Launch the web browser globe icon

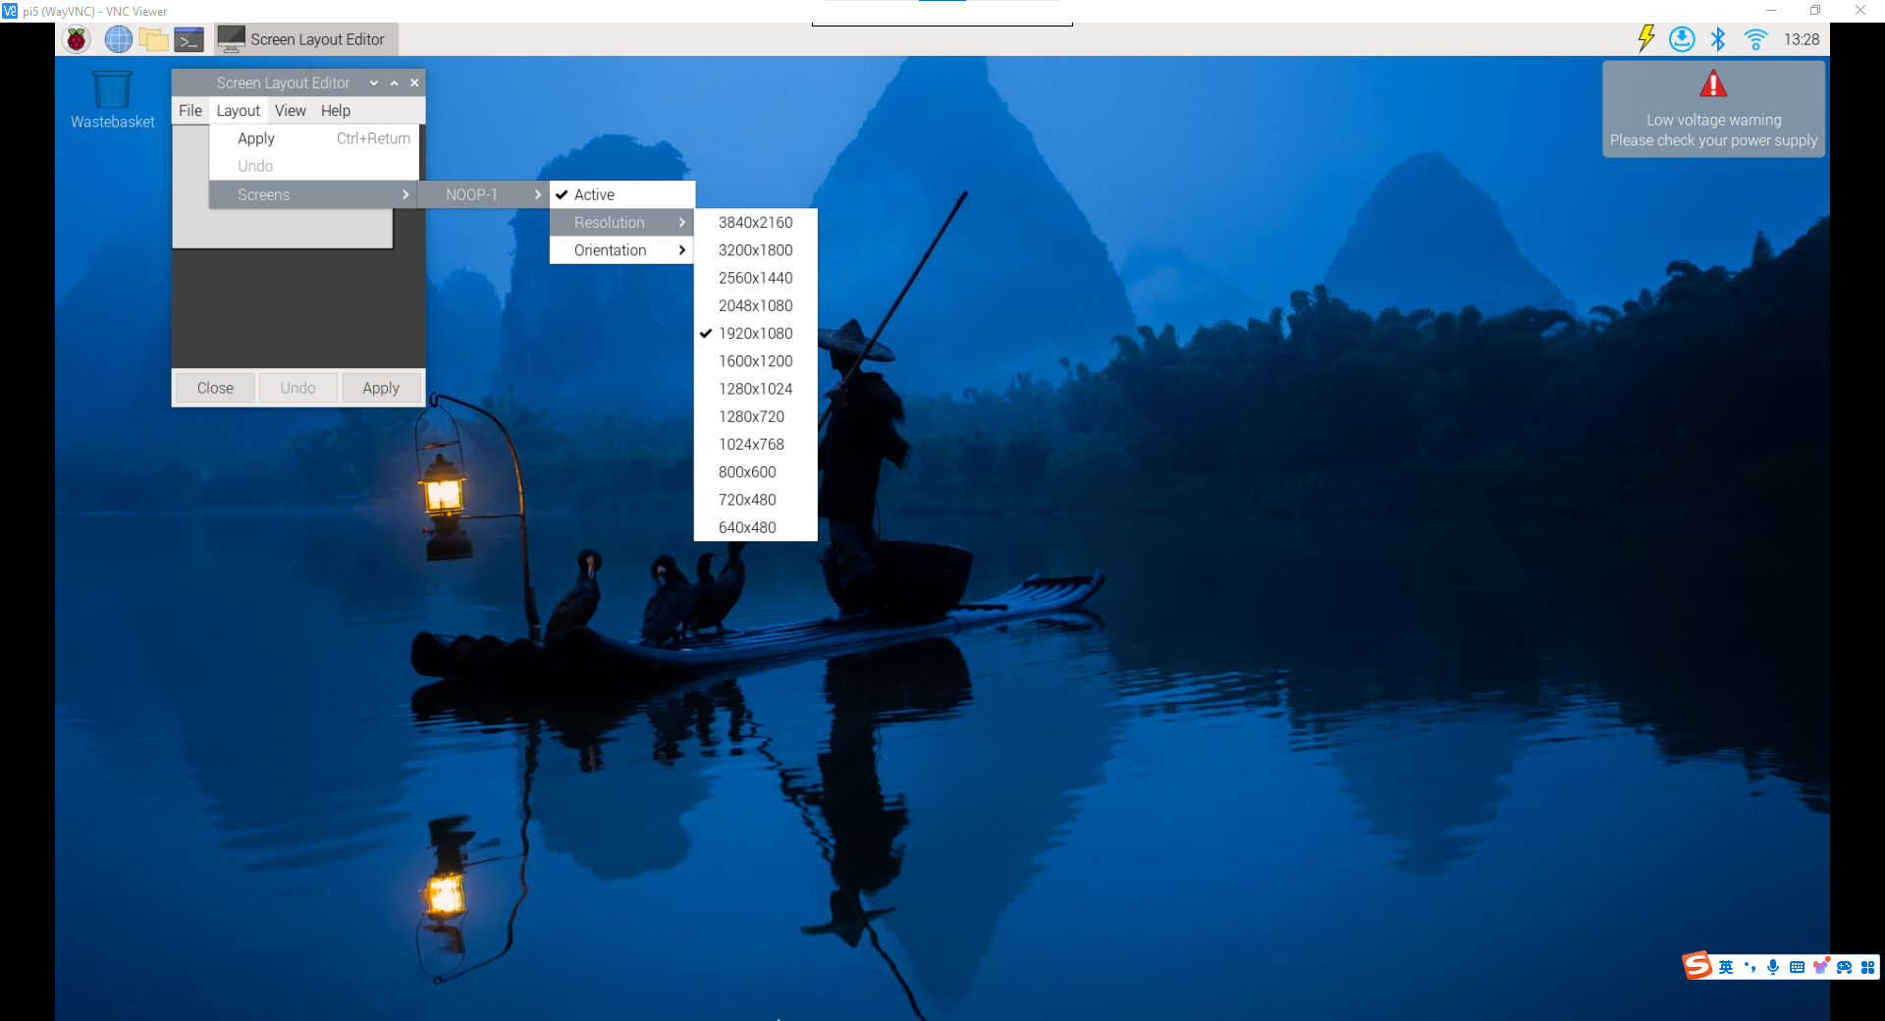[119, 39]
